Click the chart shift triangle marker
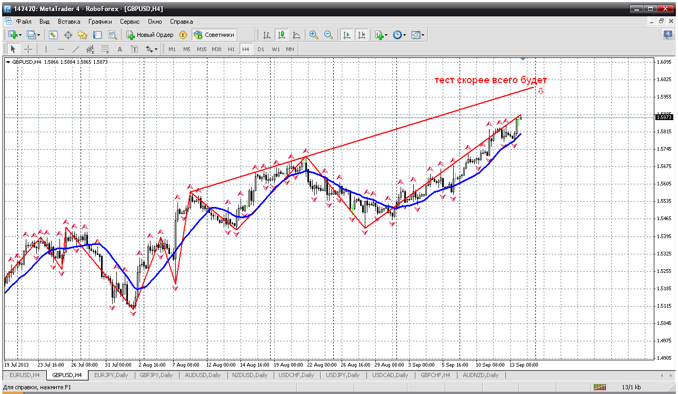678x394 pixels. point(523,59)
